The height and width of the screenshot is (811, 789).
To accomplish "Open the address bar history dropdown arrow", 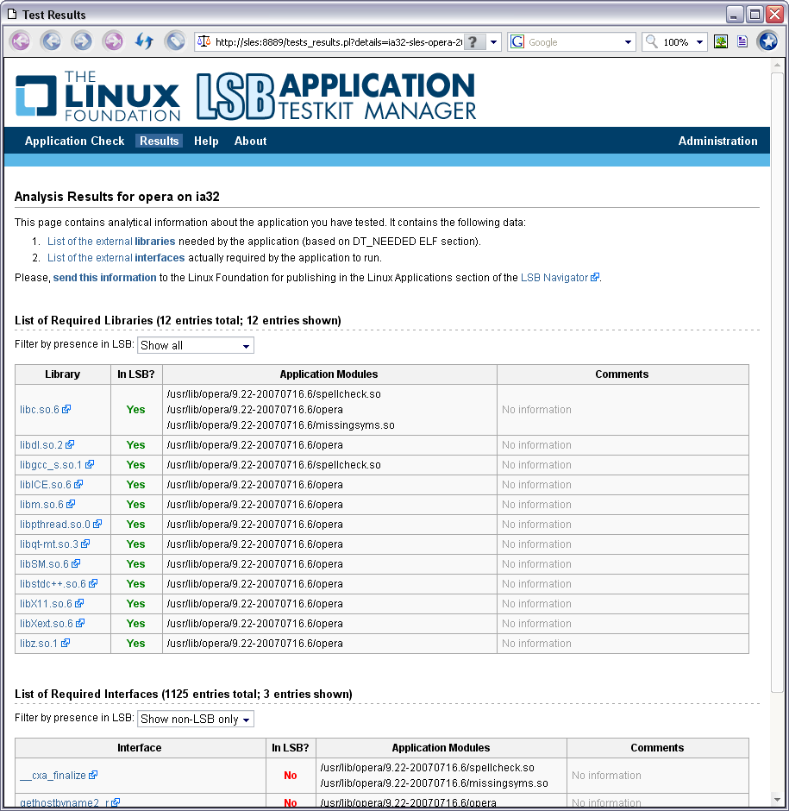I will click(x=494, y=42).
